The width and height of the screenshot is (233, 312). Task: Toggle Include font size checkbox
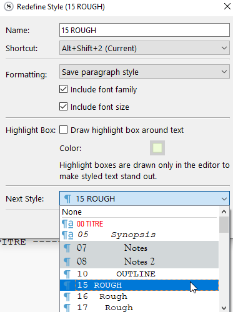tap(63, 107)
